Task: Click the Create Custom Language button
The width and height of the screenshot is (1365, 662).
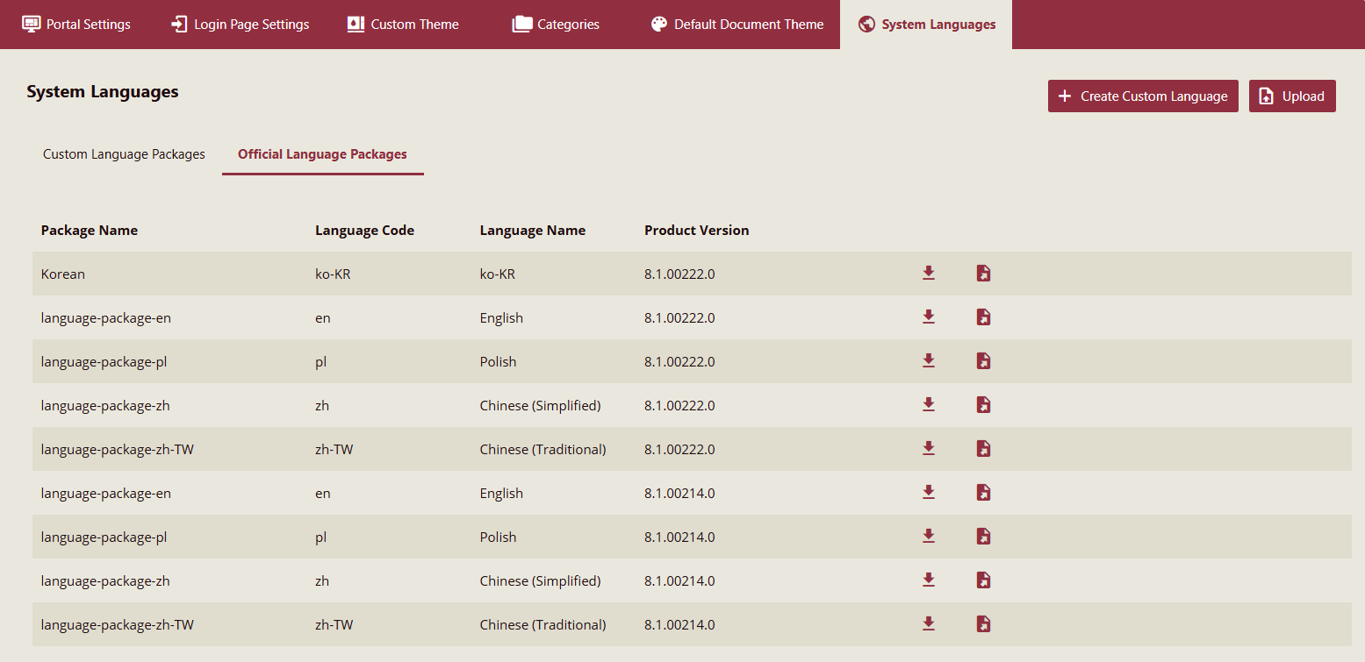Action: (x=1143, y=96)
